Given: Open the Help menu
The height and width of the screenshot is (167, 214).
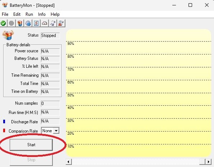Looking at the screenshot, I should pyautogui.click(x=55, y=14).
